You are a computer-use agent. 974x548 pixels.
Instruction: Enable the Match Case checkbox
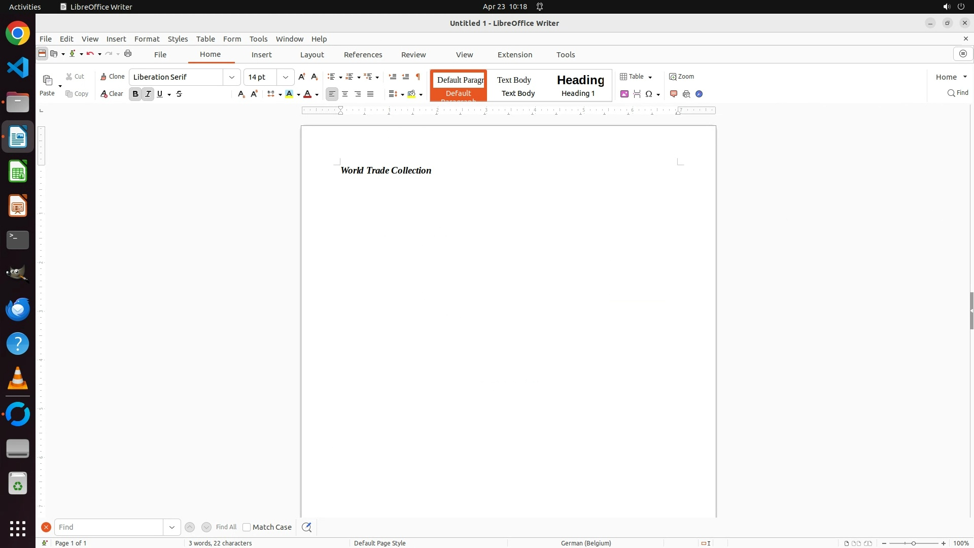click(x=247, y=527)
